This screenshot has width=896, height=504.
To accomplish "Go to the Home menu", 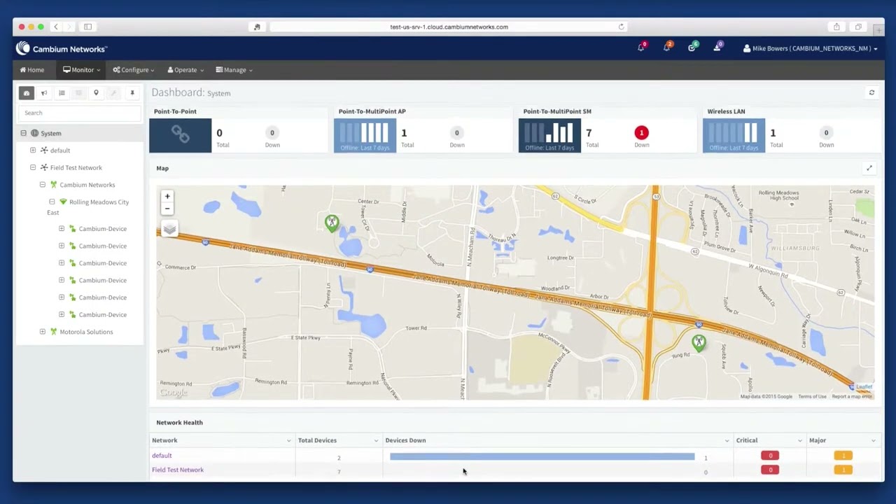I will 32,70.
